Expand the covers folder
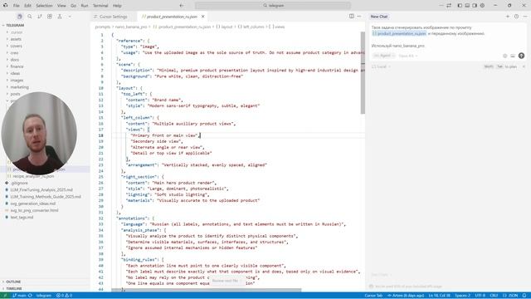Image resolution: width=531 pixels, height=299 pixels. [16, 46]
